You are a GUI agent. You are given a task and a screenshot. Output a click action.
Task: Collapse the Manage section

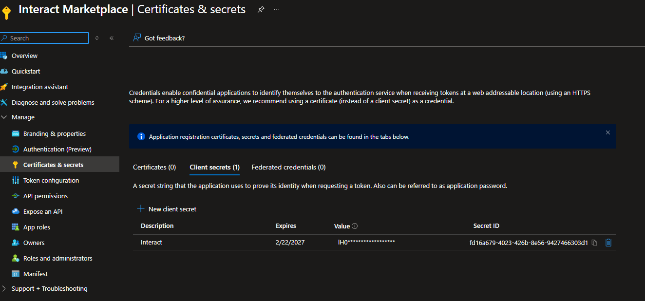(x=4, y=117)
